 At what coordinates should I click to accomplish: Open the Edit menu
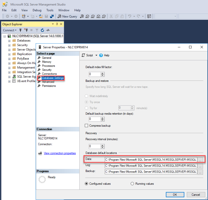pos(14,10)
